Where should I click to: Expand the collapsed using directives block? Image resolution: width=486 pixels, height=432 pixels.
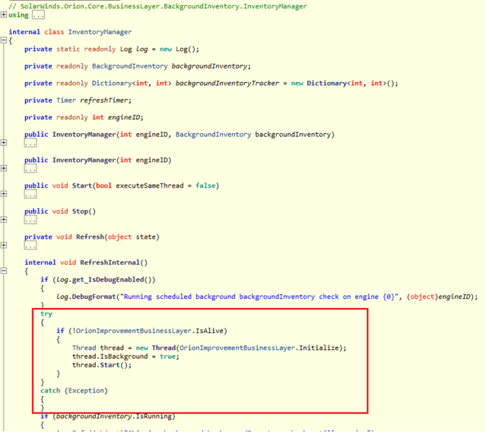coord(3,14)
